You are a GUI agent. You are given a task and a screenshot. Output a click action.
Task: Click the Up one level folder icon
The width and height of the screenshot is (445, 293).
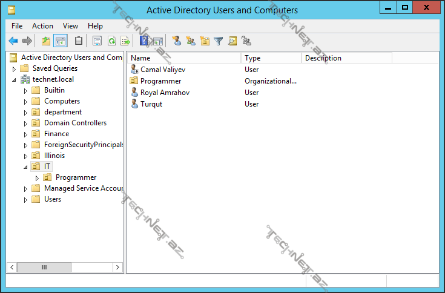(46, 41)
